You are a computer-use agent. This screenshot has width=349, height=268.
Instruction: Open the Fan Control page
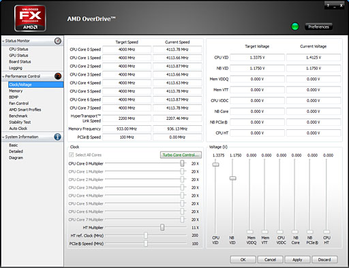point(19,103)
